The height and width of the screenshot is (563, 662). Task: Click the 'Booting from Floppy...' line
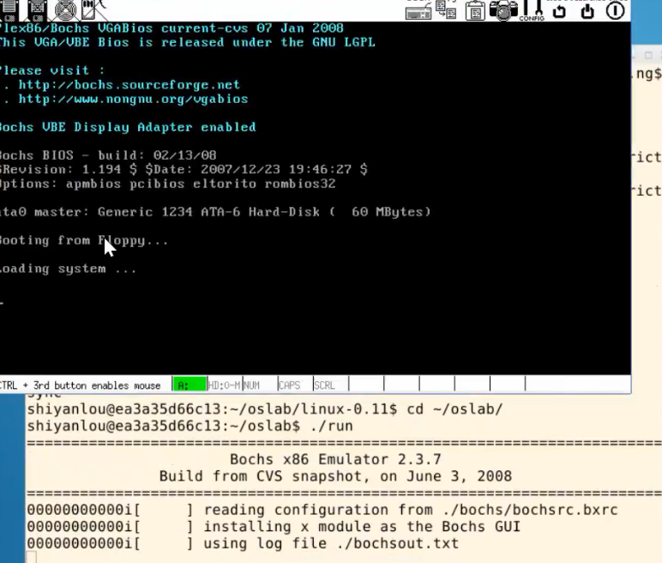[84, 240]
